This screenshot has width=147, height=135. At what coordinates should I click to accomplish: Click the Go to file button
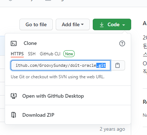(x=36, y=24)
